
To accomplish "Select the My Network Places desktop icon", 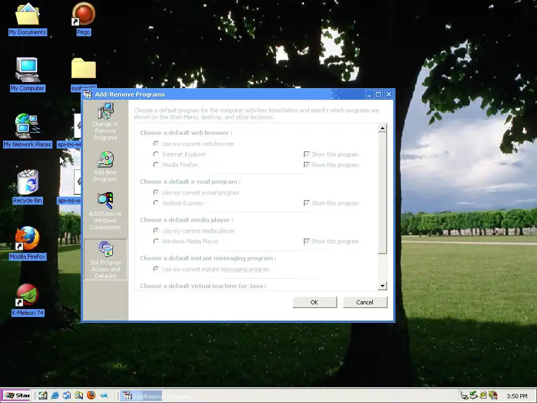I will click(27, 131).
